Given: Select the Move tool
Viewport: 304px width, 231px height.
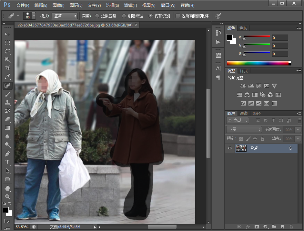Looking at the screenshot, I should [x=7, y=34].
